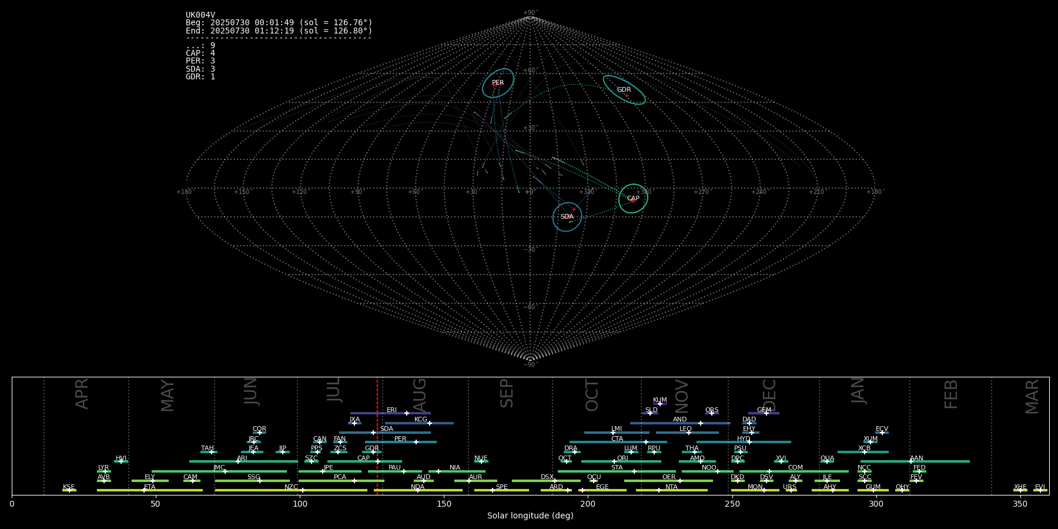The image size is (1058, 529).
Task: Click the MAR month label on timeline
Action: [1032, 397]
